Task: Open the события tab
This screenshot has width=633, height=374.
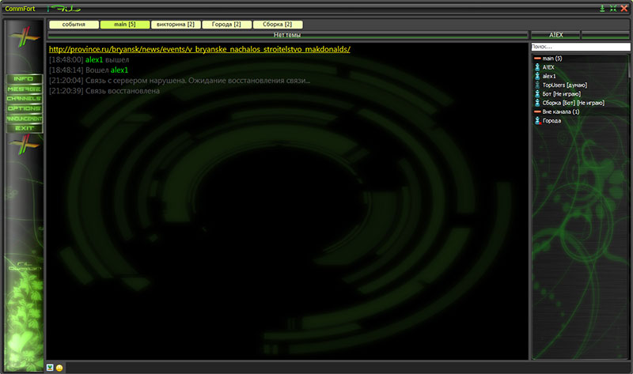Action: click(x=74, y=25)
